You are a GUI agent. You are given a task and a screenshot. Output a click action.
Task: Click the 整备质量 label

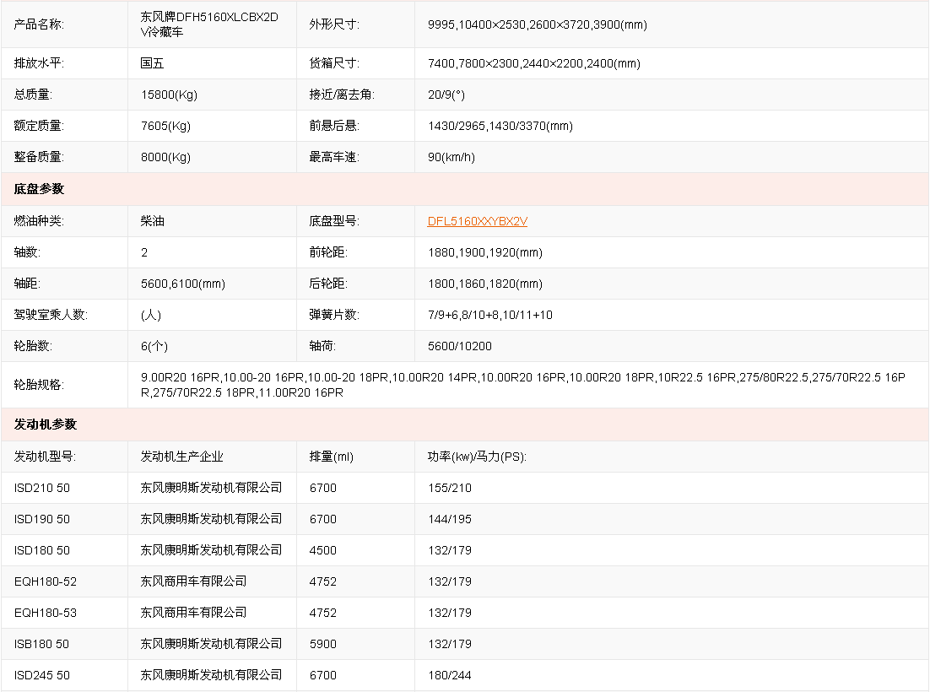click(x=39, y=157)
